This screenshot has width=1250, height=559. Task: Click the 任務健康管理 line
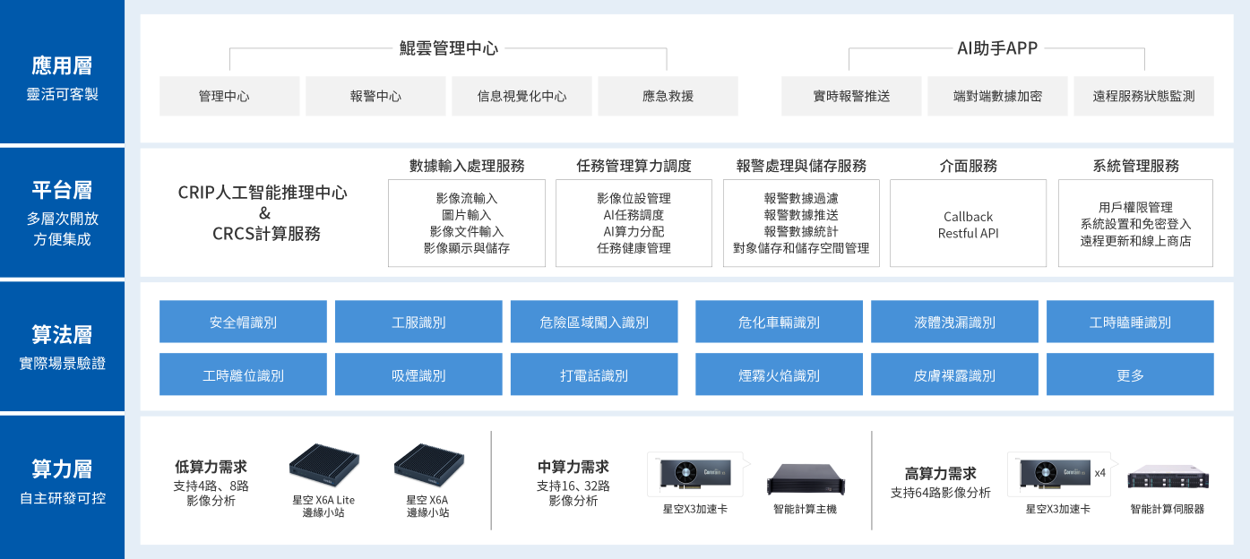pos(634,248)
